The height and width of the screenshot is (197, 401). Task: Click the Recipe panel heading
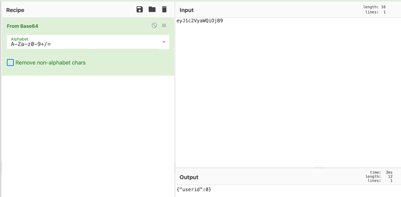click(x=15, y=10)
